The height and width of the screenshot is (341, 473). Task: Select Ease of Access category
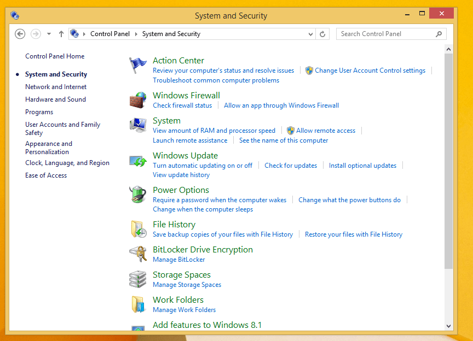[46, 175]
